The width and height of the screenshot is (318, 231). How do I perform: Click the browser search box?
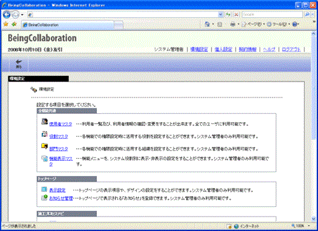click(272, 15)
